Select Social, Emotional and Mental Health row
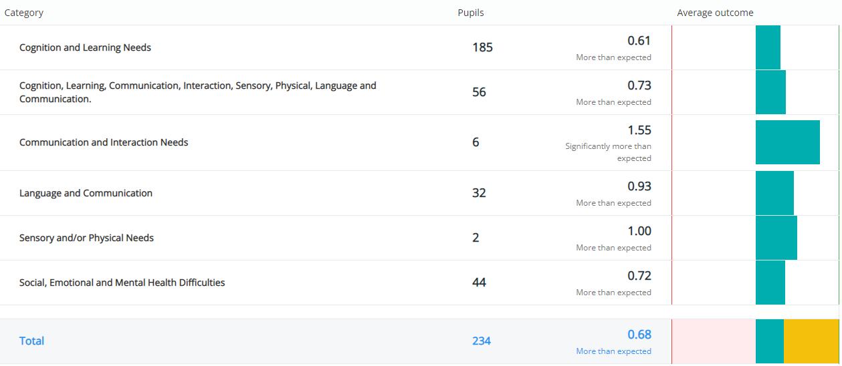Viewport: 842px width, 366px height. [122, 283]
